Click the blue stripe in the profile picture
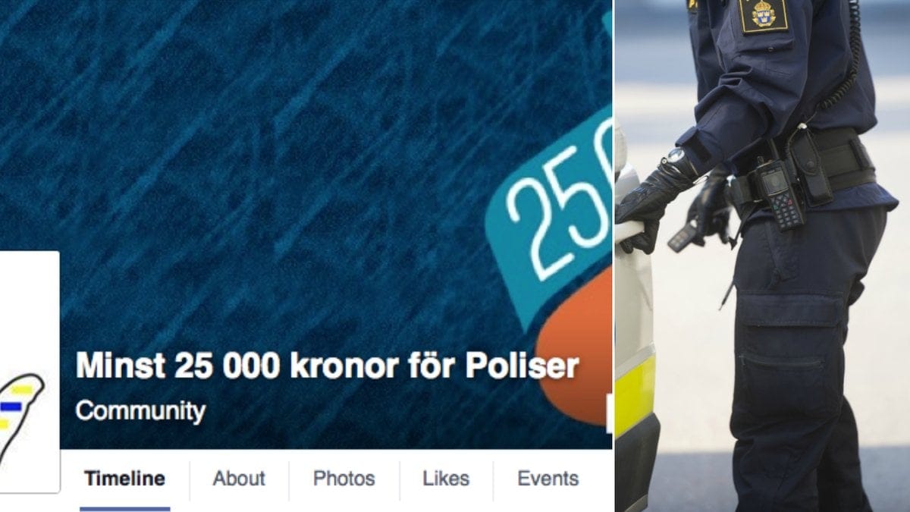The image size is (910, 512). pyautogui.click(x=10, y=407)
